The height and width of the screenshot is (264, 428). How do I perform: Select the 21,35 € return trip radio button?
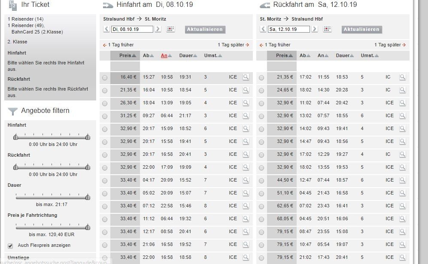[x=261, y=78]
